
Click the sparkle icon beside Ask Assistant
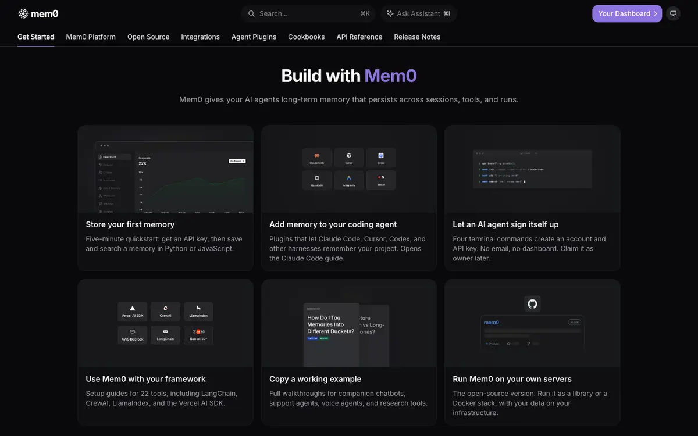[x=390, y=13]
